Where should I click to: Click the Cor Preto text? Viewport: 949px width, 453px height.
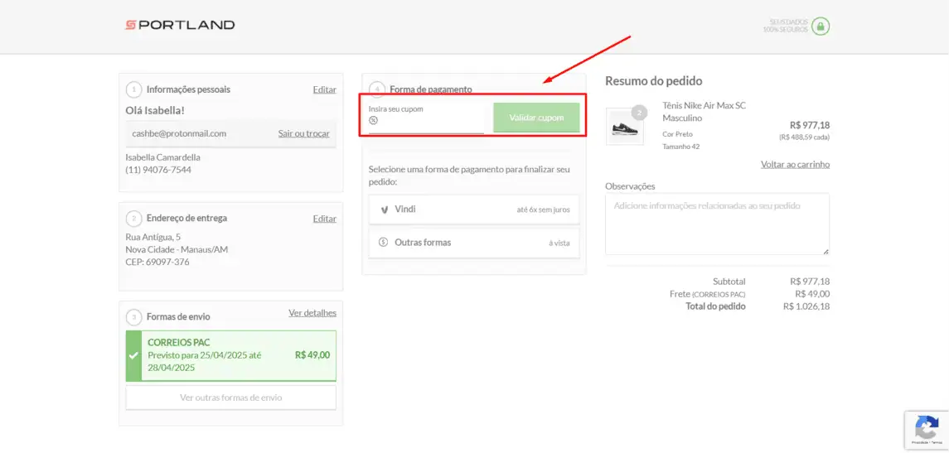677,134
